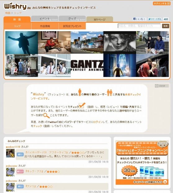Click the star rating on バイオハザードIV review
Screen dimensions: 173x193
pyautogui.click(x=78, y=153)
